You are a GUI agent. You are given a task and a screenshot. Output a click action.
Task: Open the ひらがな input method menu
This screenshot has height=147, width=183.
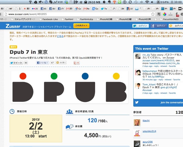click(163, 2)
